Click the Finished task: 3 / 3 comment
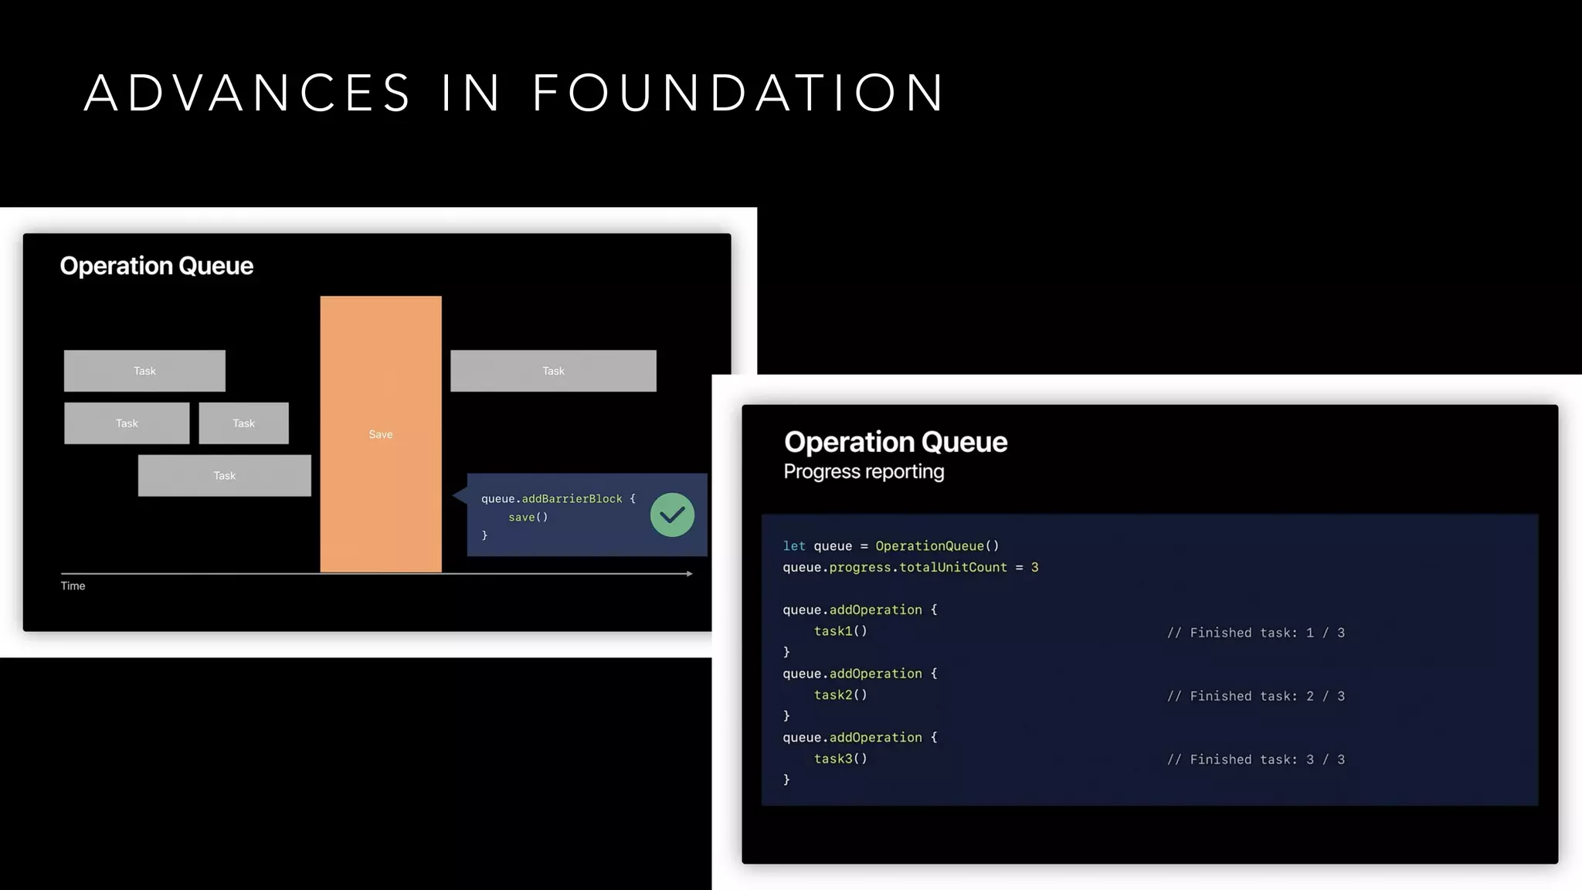1582x890 pixels. coord(1255,759)
